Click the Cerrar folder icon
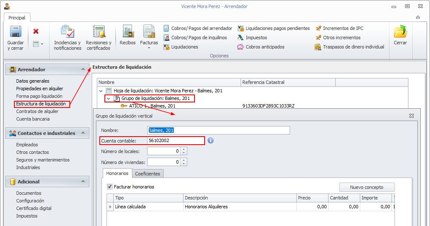Viewport: 430px width, 226px height. click(x=400, y=32)
